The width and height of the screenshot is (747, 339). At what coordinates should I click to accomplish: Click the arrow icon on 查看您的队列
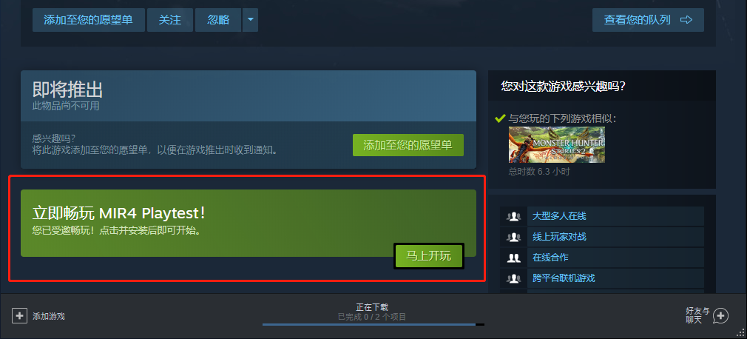pyautogui.click(x=686, y=20)
